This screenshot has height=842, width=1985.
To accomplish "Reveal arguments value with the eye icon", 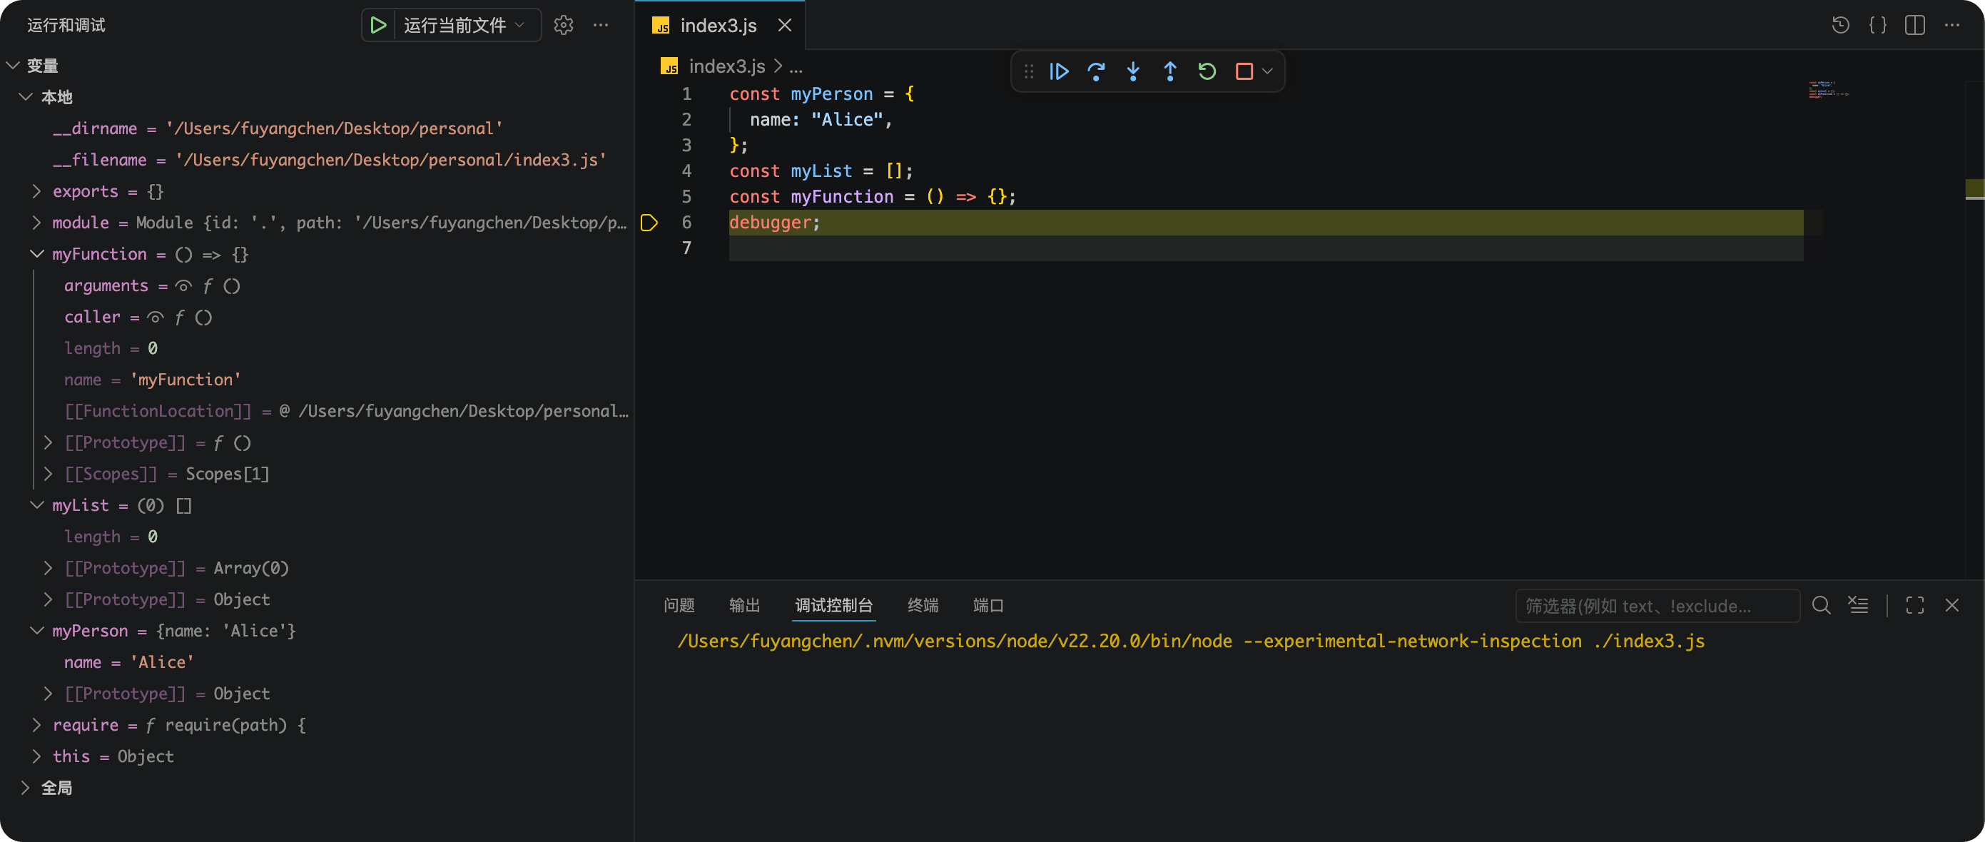I will tap(183, 286).
